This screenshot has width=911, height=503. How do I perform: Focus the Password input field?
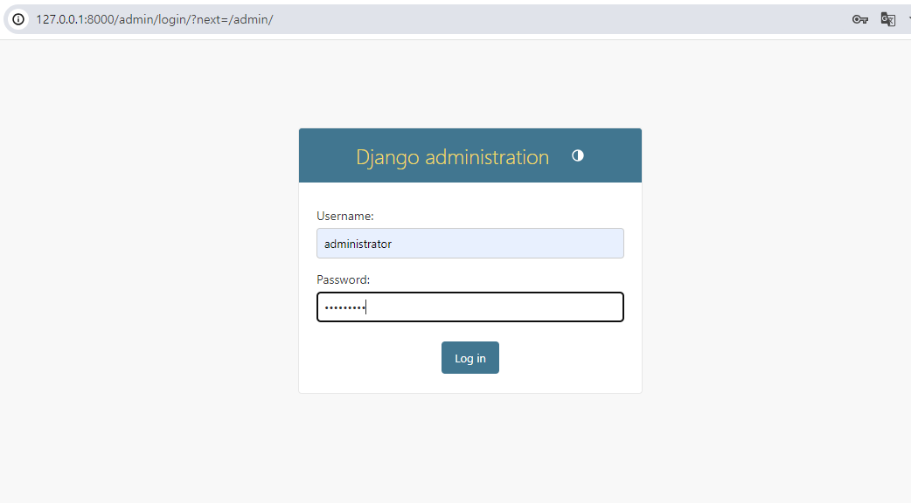[x=470, y=307]
